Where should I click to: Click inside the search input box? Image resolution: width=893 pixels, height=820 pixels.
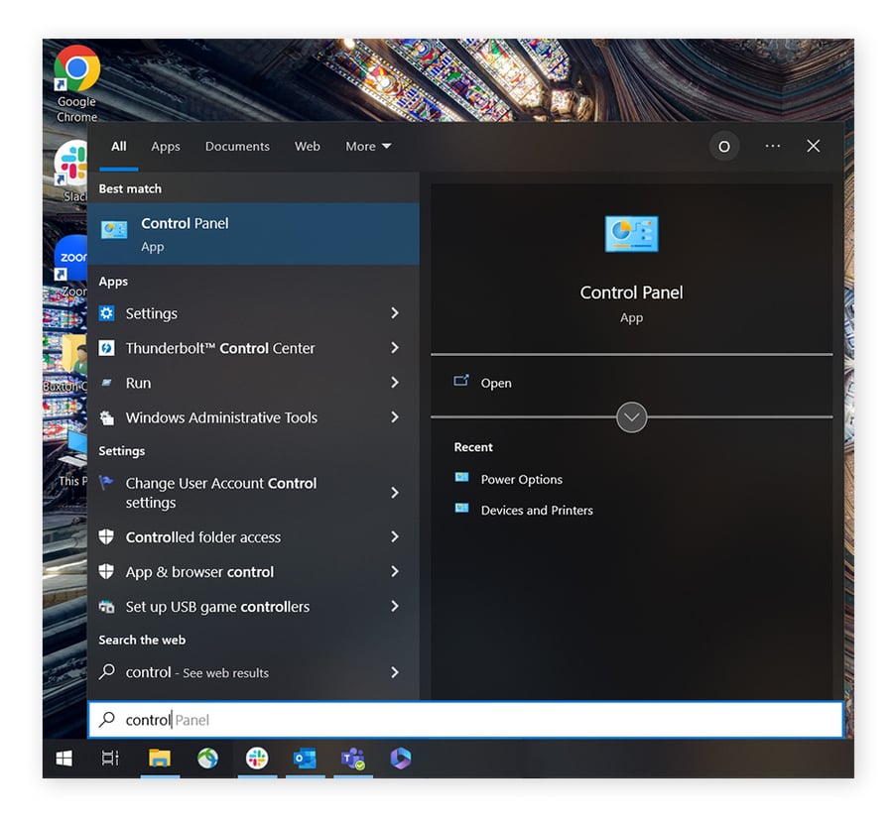[298, 719]
